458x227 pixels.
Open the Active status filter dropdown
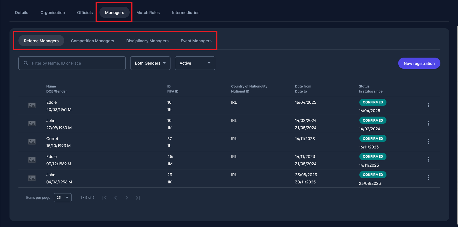click(x=195, y=63)
